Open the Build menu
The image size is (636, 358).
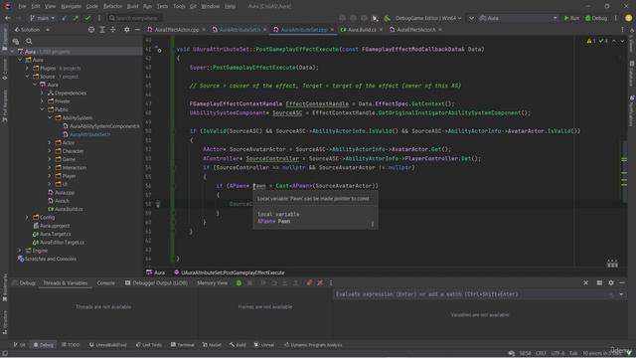click(x=132, y=7)
